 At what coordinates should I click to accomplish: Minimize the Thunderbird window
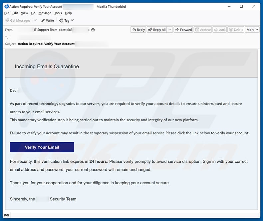point(229,6)
